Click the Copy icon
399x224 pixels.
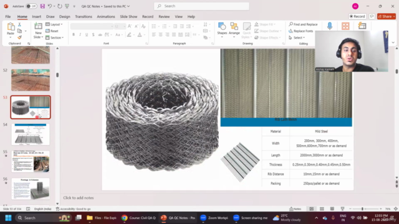(19, 31)
